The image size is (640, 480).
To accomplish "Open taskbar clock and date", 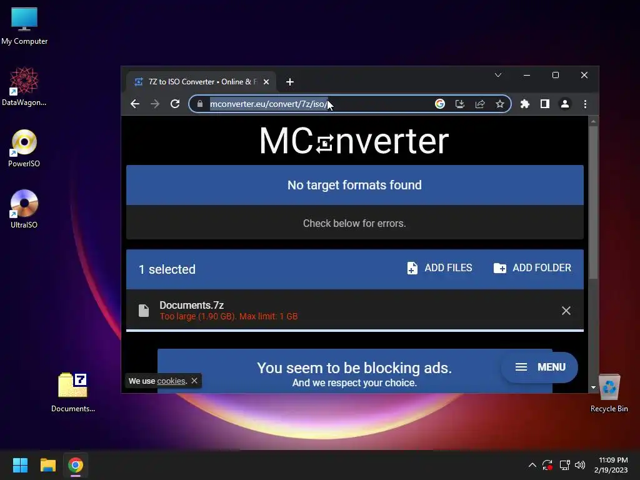I will click(611, 465).
